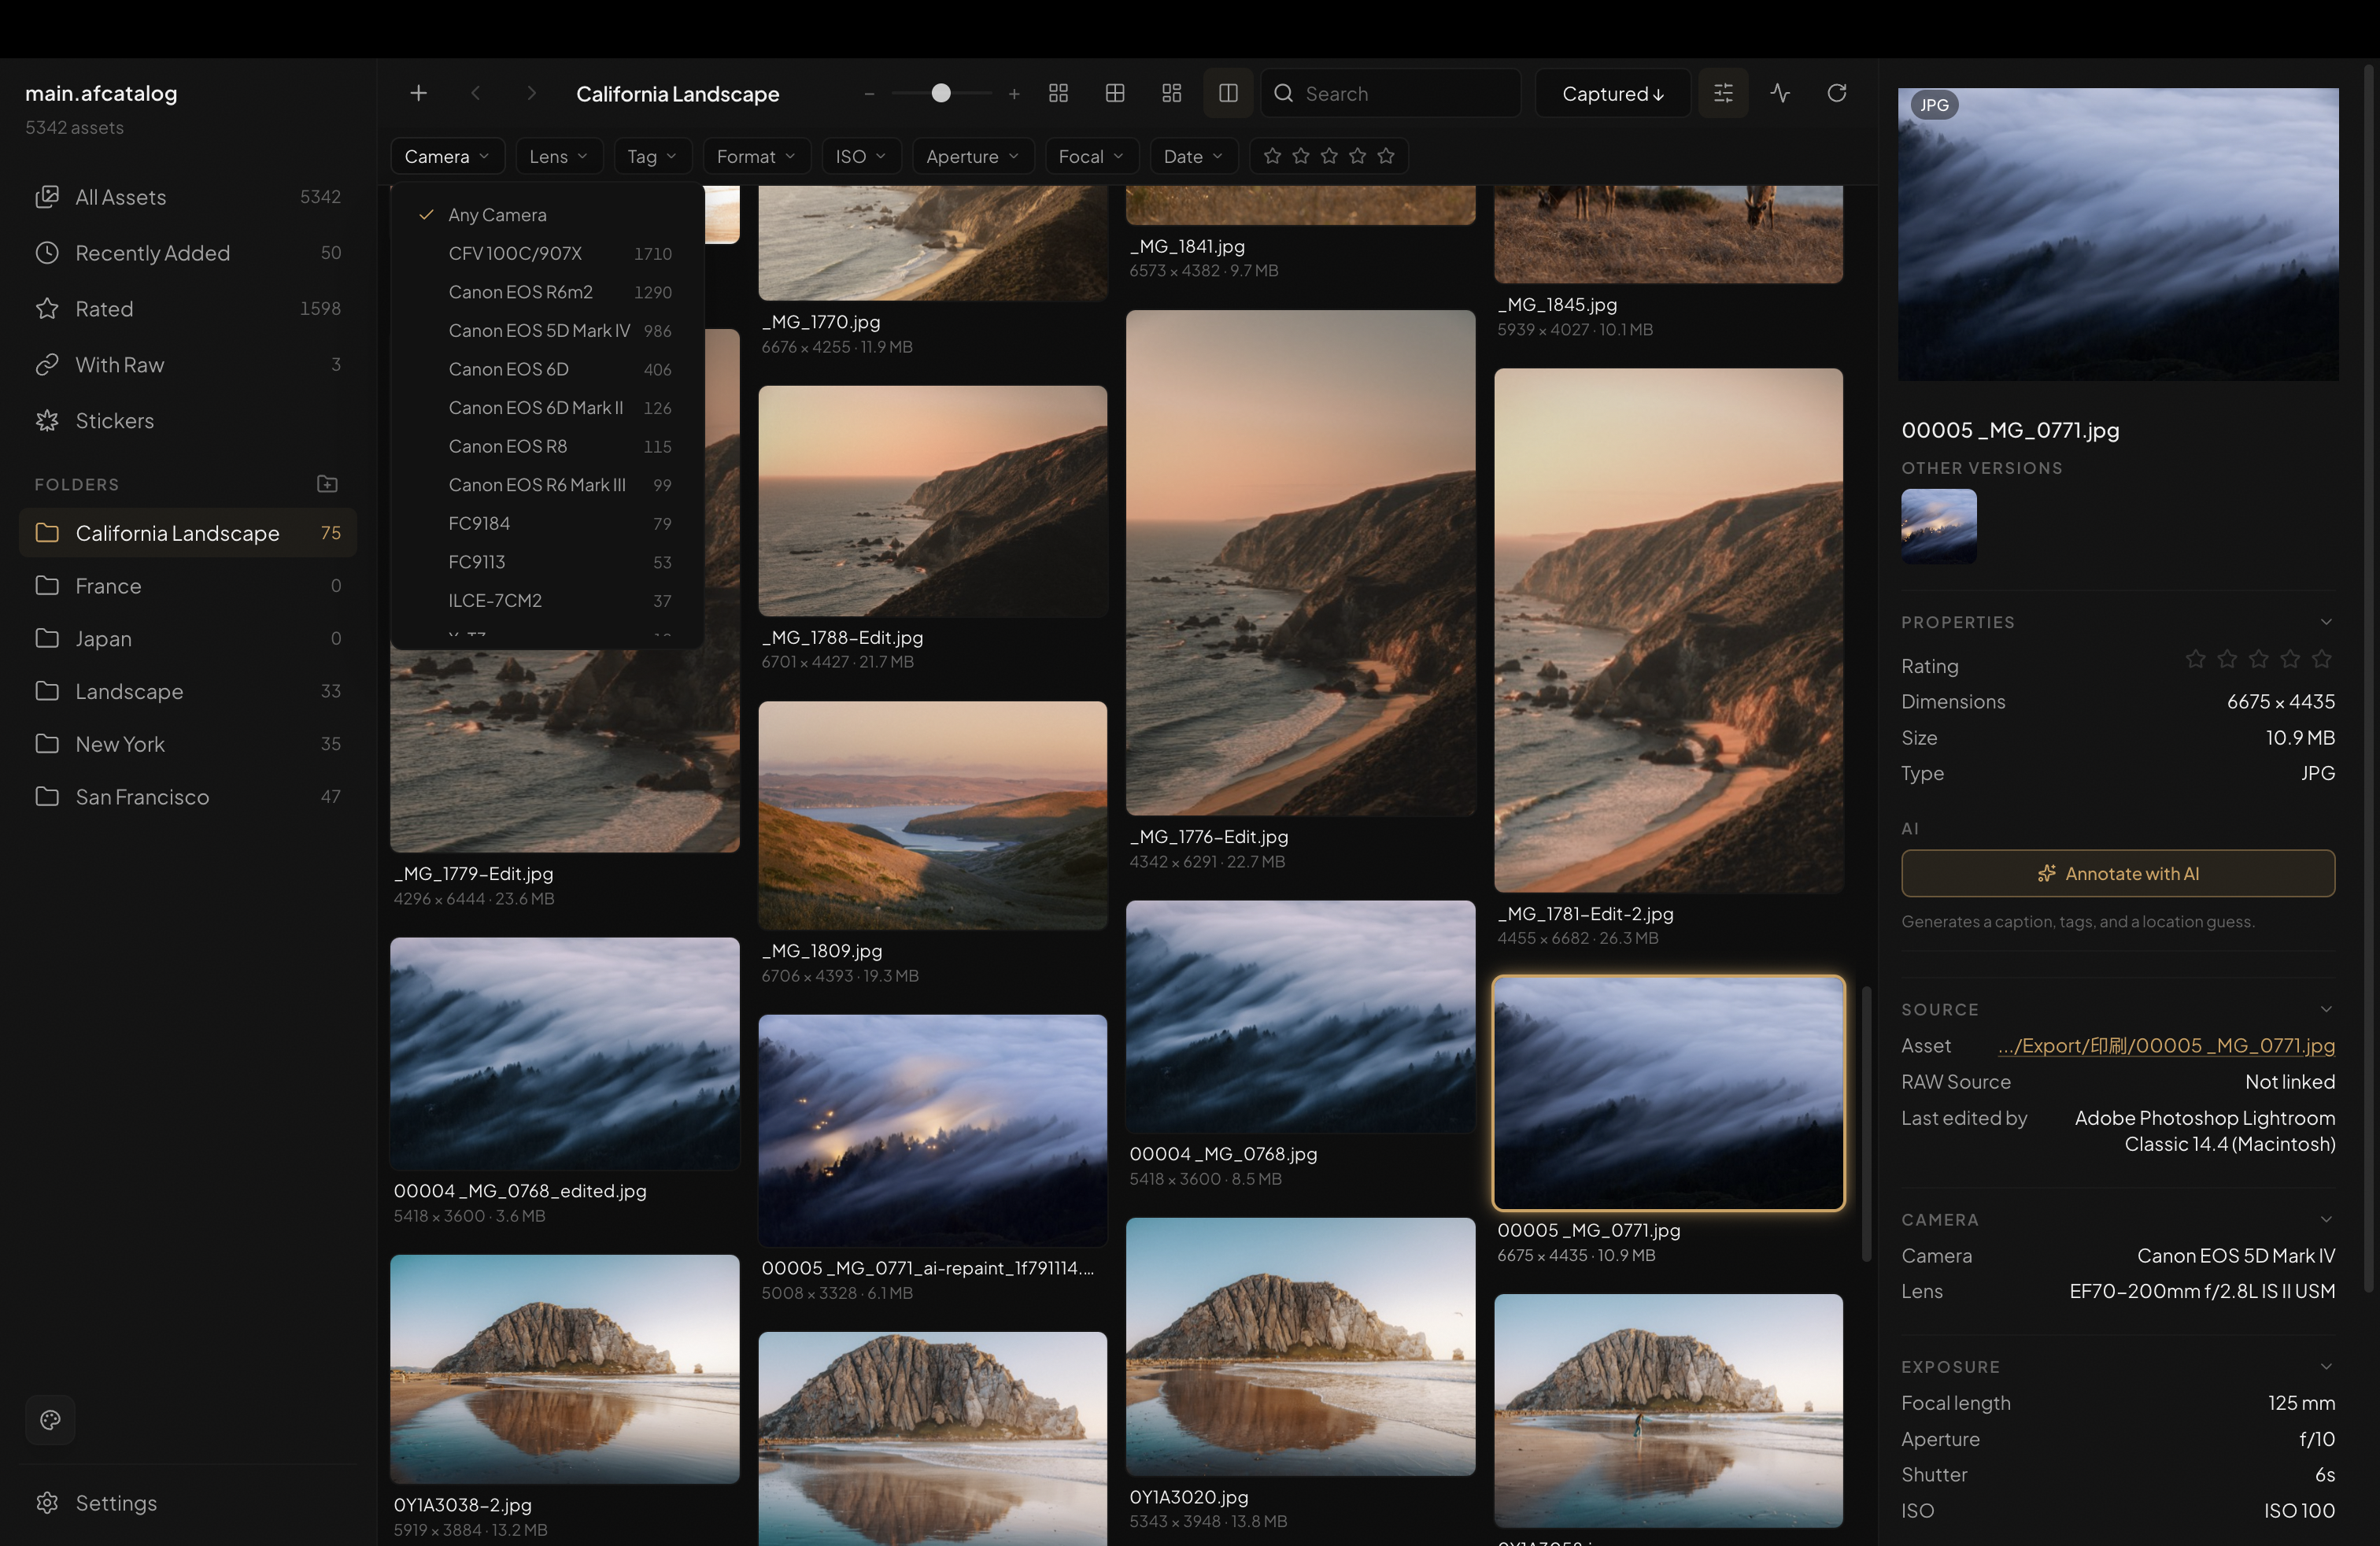Go back with the left arrow
This screenshot has width=2380, height=1546.
pyautogui.click(x=475, y=93)
